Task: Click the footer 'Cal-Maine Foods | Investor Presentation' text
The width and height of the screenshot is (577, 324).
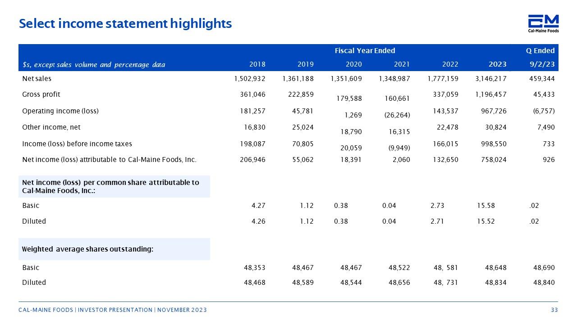Action: click(x=113, y=310)
